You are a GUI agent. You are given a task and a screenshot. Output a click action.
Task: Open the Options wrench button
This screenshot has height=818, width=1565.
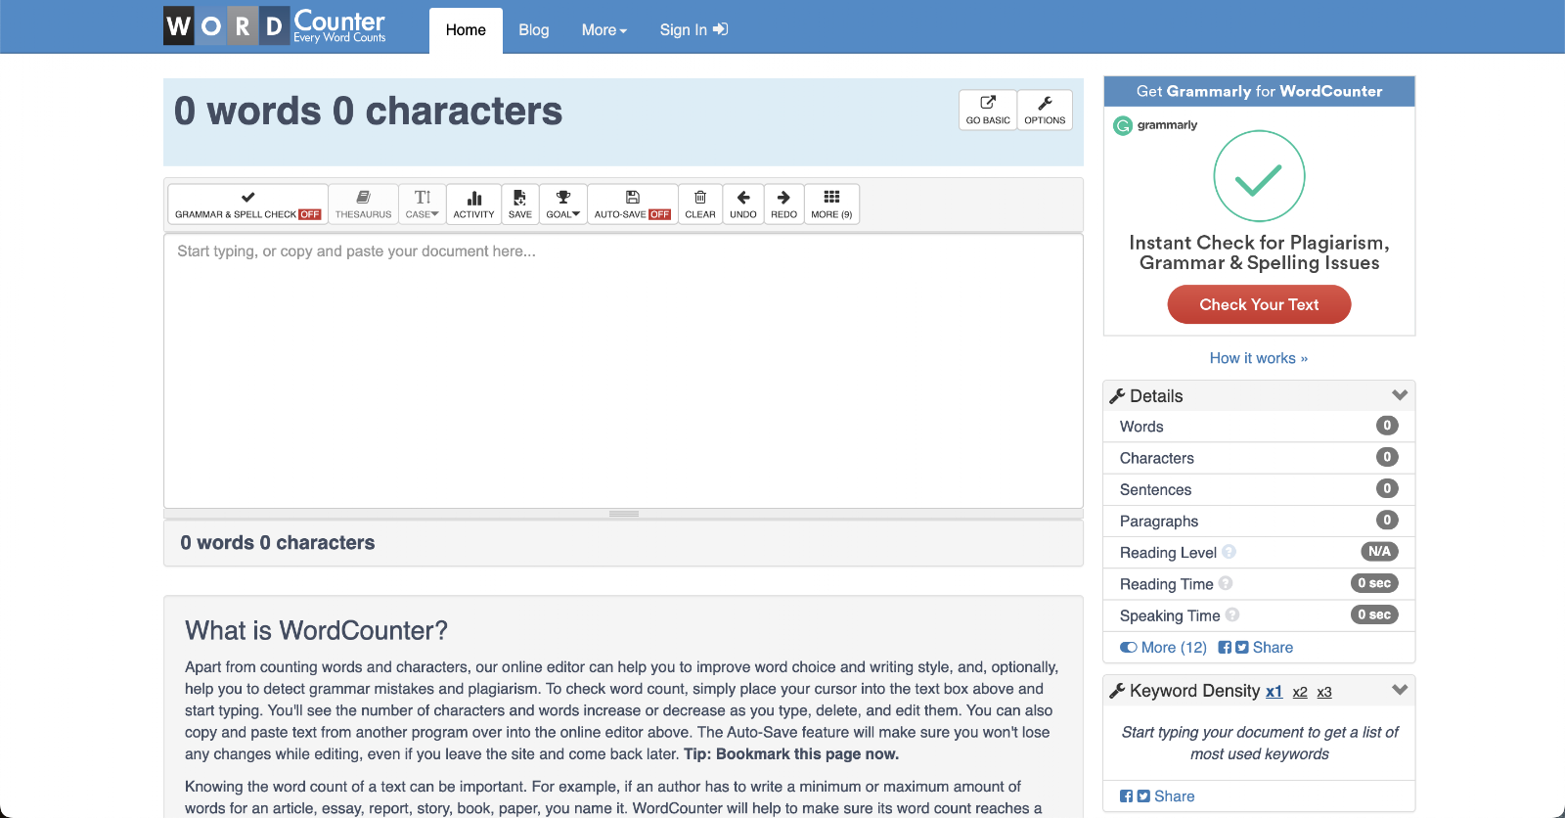pos(1045,110)
